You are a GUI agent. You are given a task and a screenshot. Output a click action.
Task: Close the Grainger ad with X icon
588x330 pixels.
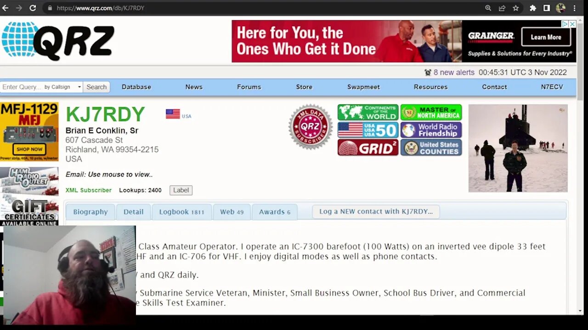coord(572,24)
